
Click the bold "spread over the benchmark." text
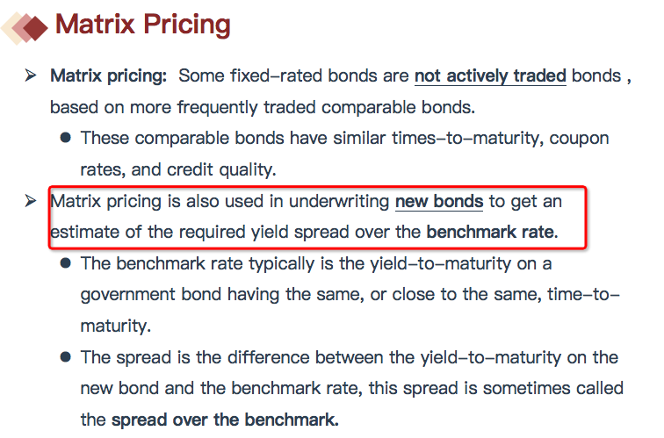[x=224, y=420]
